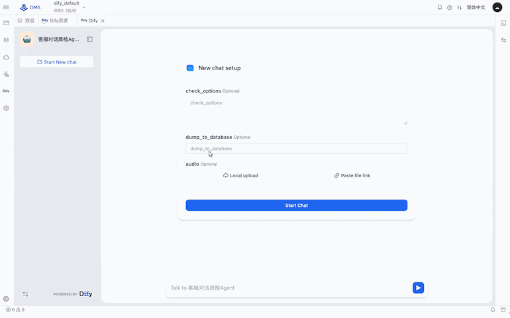Open the database icon in the left sidebar
This screenshot has height=318, width=510.
pyautogui.click(x=6, y=40)
